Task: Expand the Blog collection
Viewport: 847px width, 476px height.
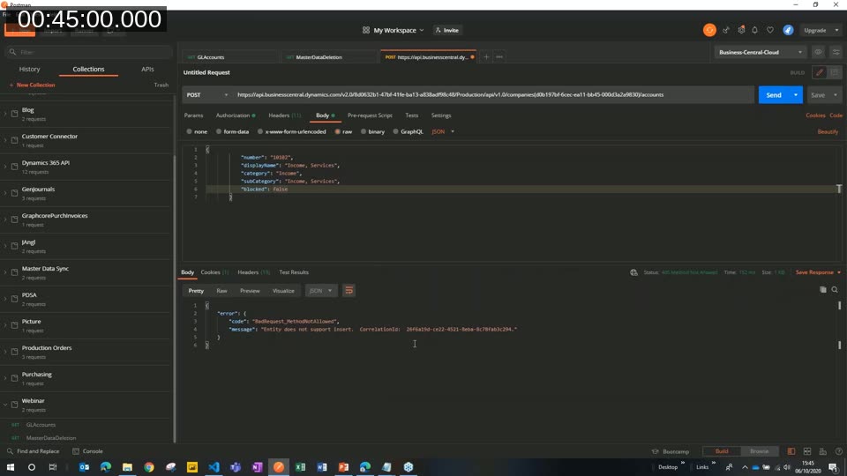Action: (x=5, y=114)
